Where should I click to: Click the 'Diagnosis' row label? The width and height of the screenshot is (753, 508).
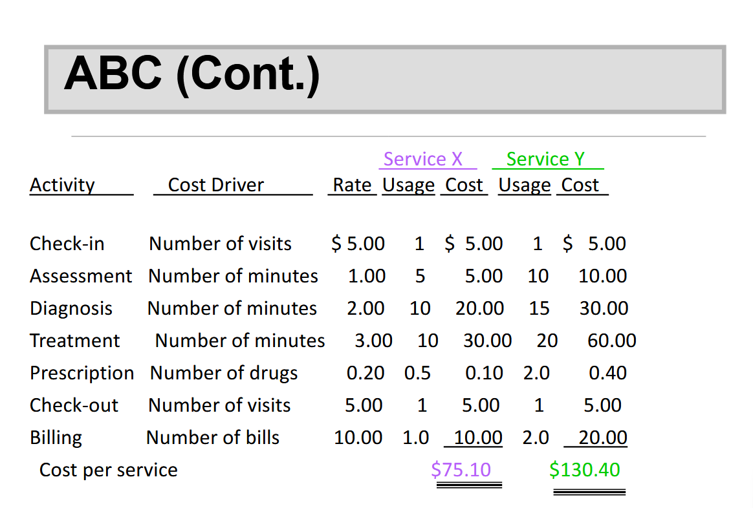coord(71,308)
